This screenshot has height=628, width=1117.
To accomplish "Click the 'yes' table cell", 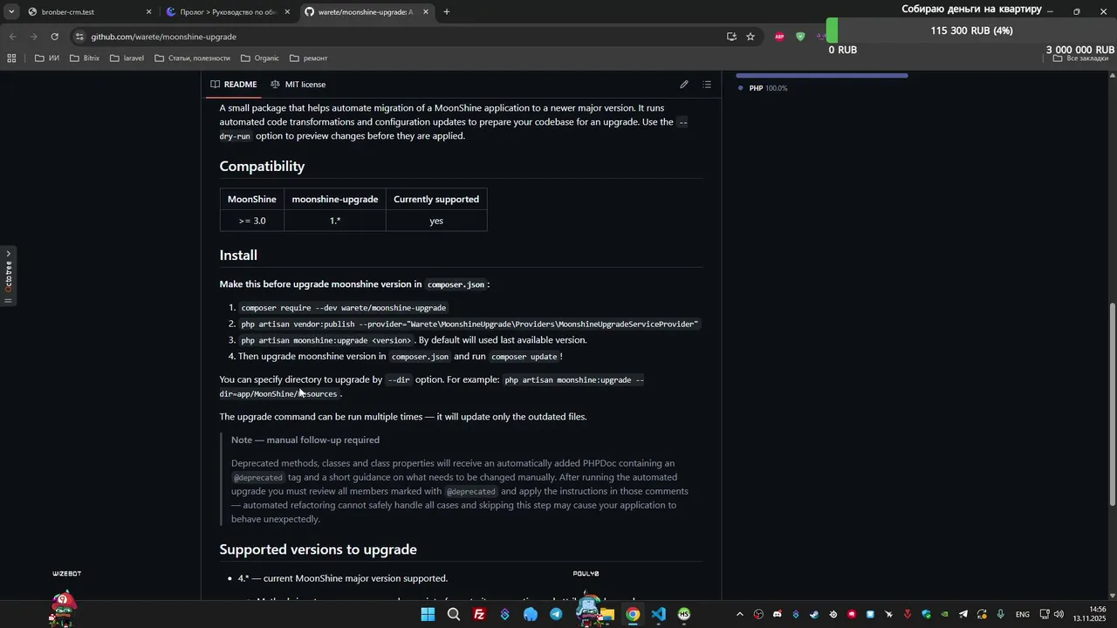I will coord(436,221).
